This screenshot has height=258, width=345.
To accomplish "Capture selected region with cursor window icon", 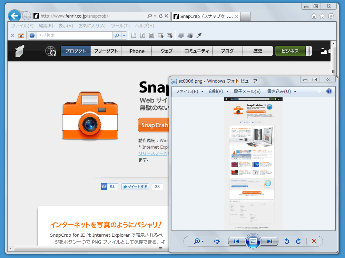I will click(x=161, y=35).
